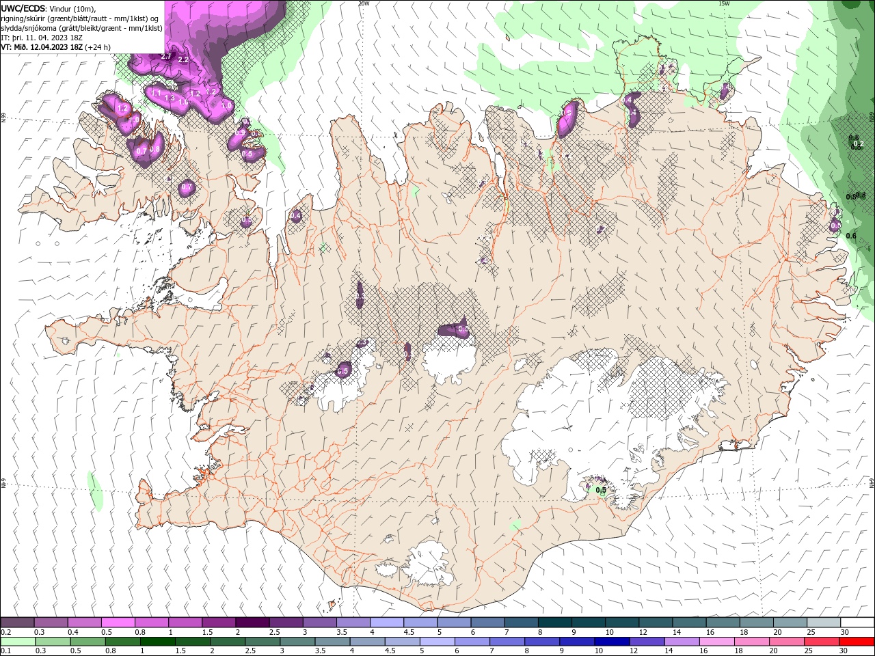
Task: Select the light pink swatch between 16 and 18, bottom legend
Action: coord(716,642)
